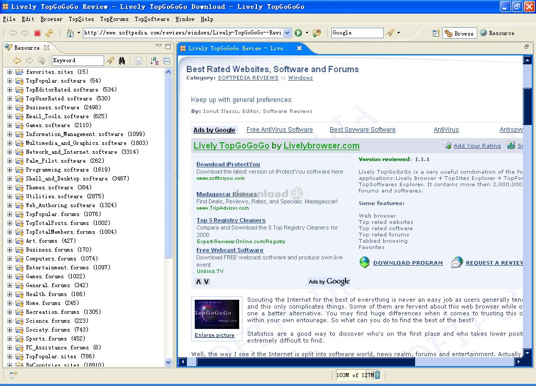Viewport: 536px width, 386px height.
Task: Select Health.forums tree item
Action: pyautogui.click(x=55, y=294)
